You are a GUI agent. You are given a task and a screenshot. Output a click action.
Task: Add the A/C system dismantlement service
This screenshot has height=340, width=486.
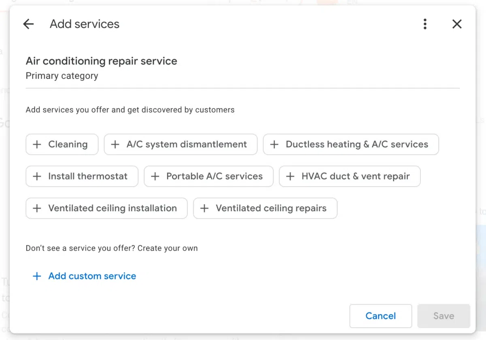tap(181, 144)
